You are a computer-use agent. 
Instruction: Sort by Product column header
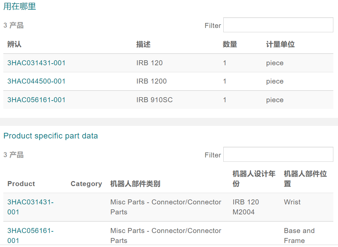tap(21, 184)
